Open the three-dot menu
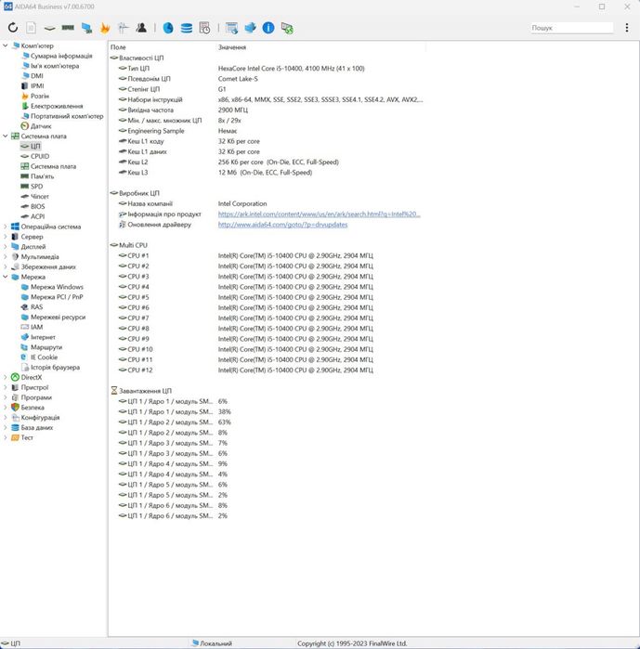This screenshot has width=640, height=649. (627, 28)
